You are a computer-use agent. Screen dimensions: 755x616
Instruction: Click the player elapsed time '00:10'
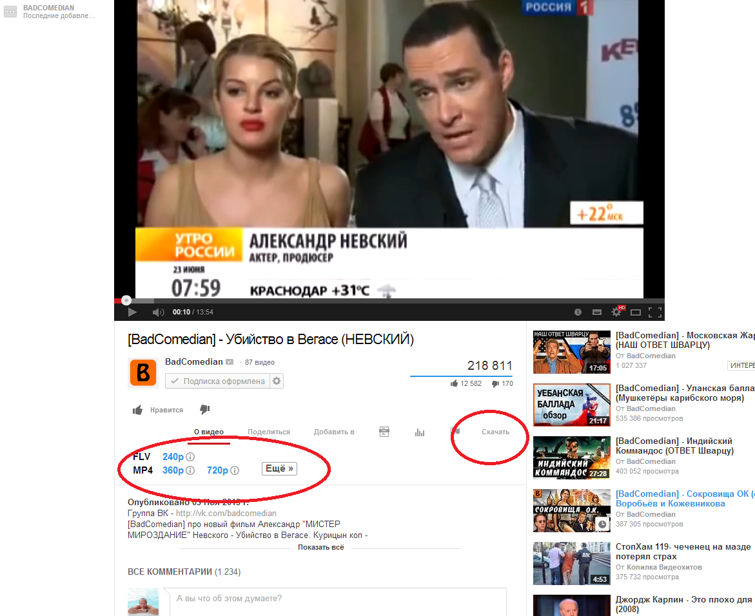point(182,313)
